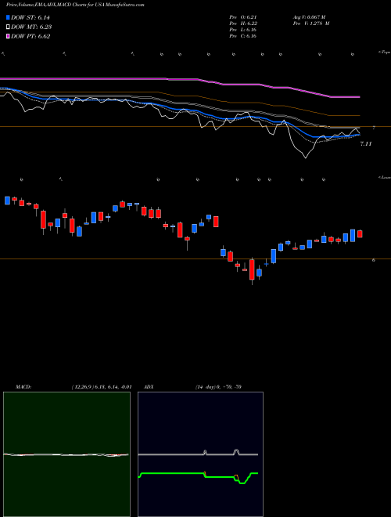Click the last red candlestick on the right
This screenshot has height=517, width=391.
pyautogui.click(x=360, y=233)
